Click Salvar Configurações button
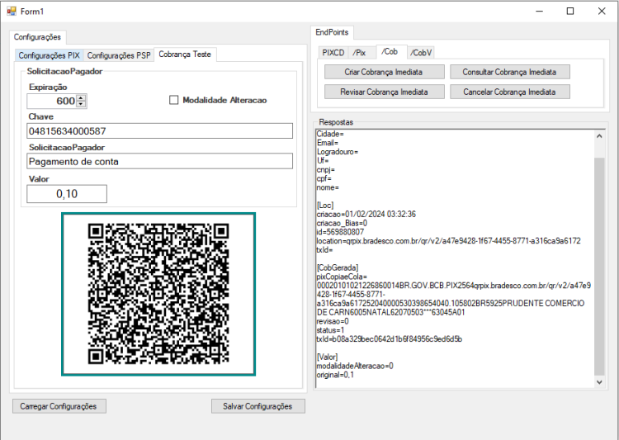The height and width of the screenshot is (440, 619). point(258,406)
